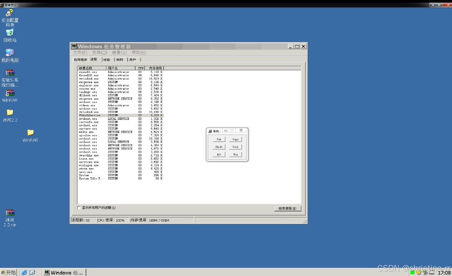Select the dllhost.exe process row
Screen dimensions: 452x276
coord(121,95)
